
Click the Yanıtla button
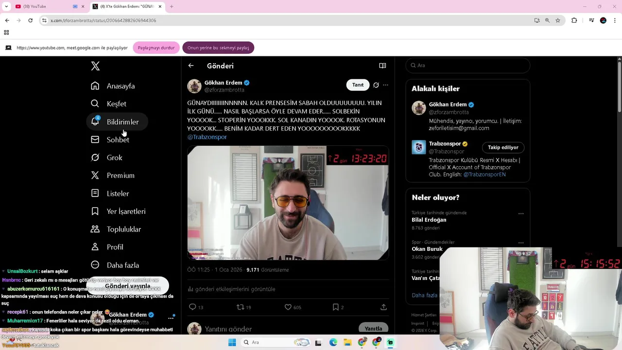tap(373, 329)
